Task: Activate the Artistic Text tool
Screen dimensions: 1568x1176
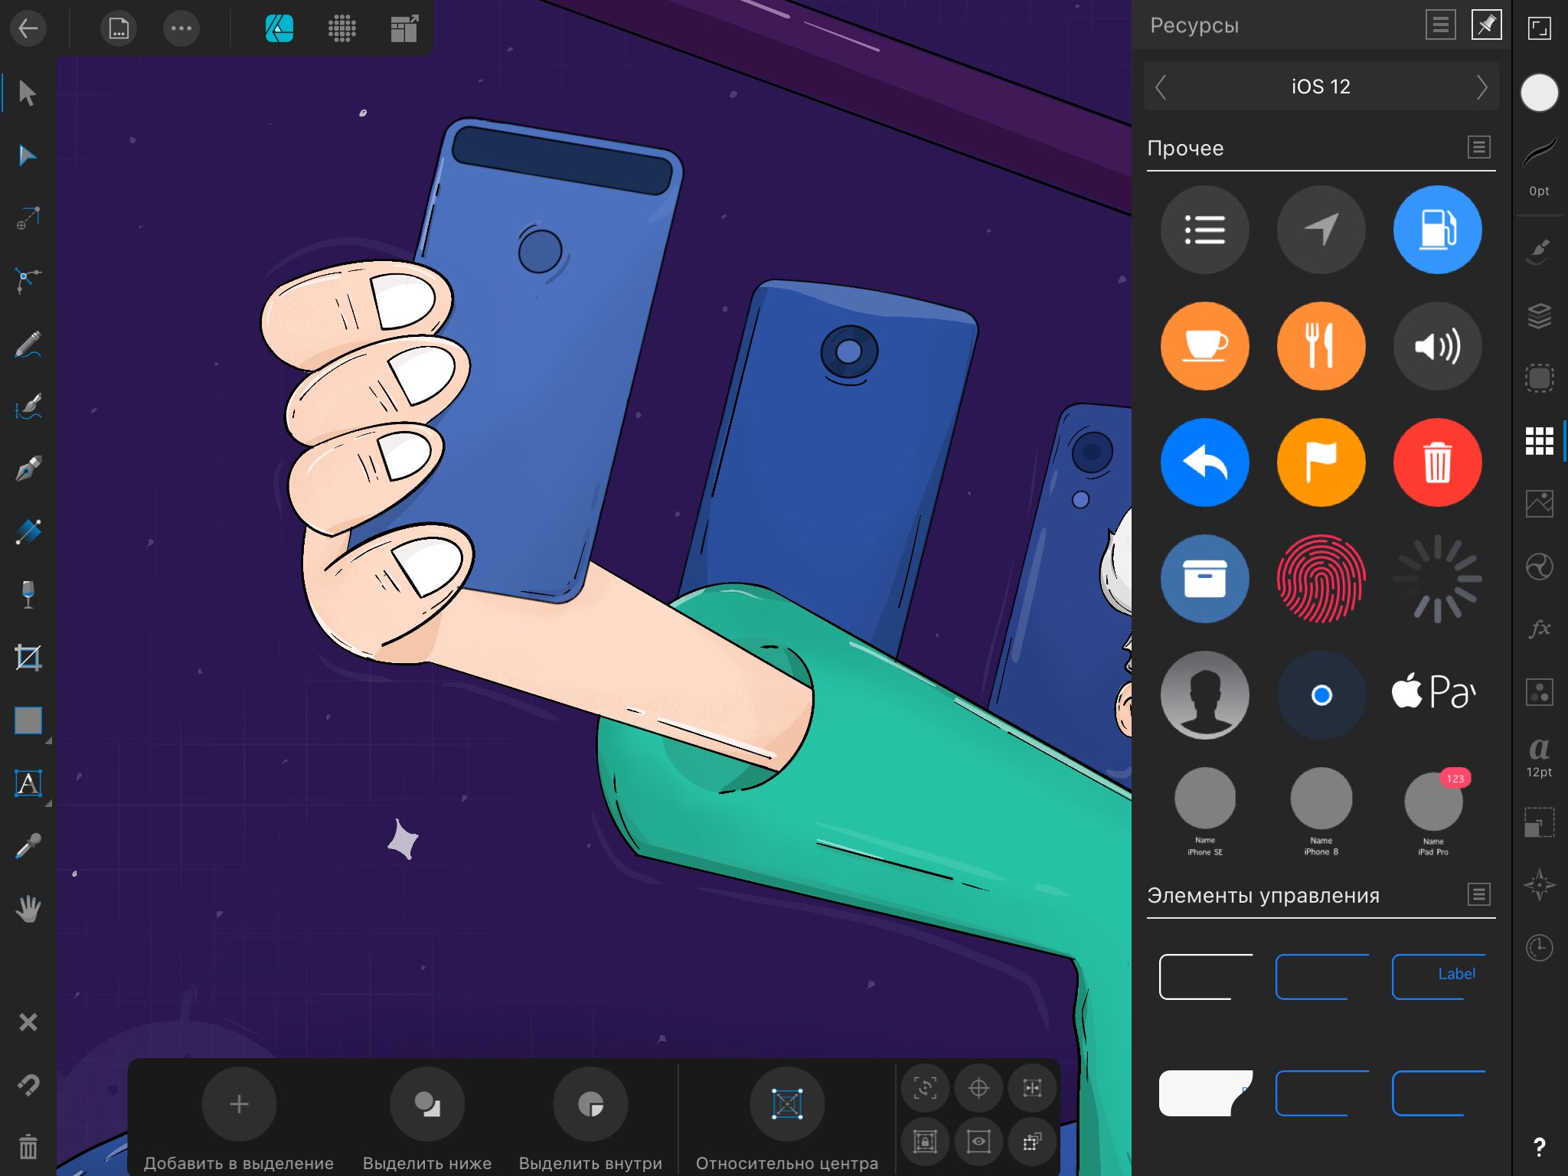Action: coord(28,783)
